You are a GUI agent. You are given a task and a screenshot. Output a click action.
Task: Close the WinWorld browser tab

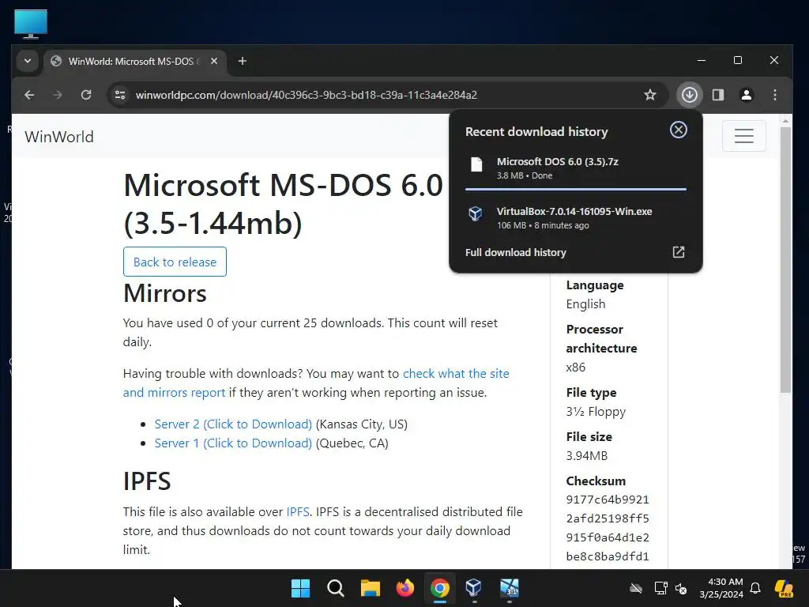[x=213, y=61]
